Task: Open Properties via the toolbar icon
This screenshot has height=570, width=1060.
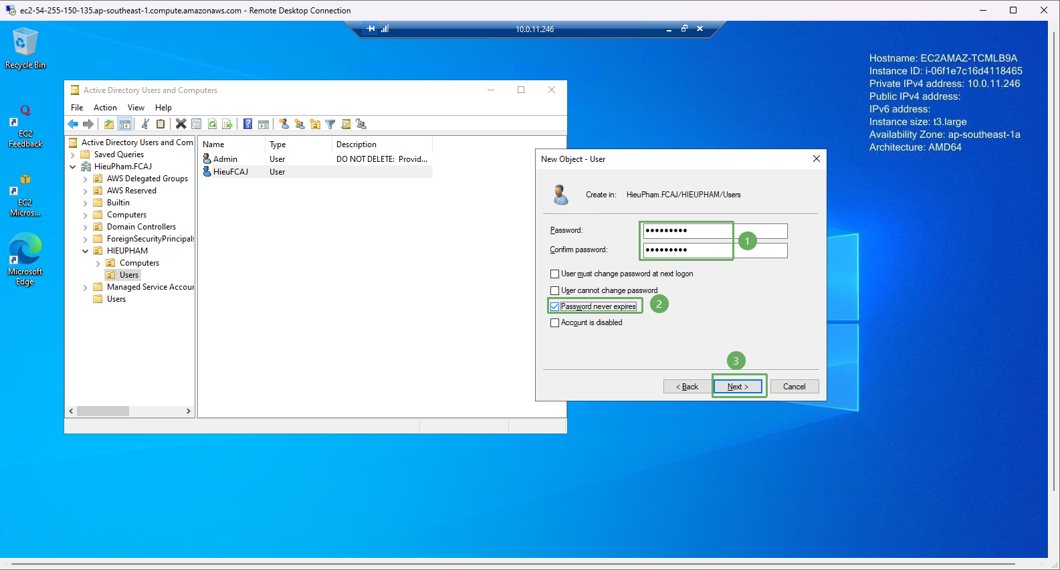Action: [197, 124]
